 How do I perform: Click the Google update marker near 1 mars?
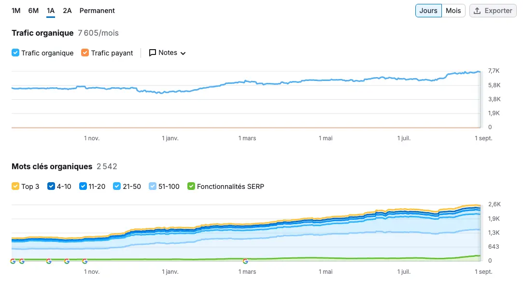[x=245, y=261]
